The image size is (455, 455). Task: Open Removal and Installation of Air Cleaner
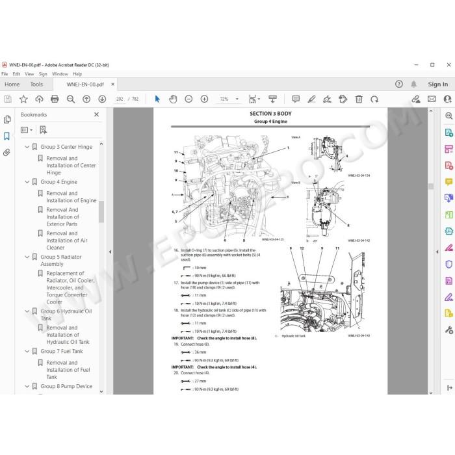click(67, 240)
